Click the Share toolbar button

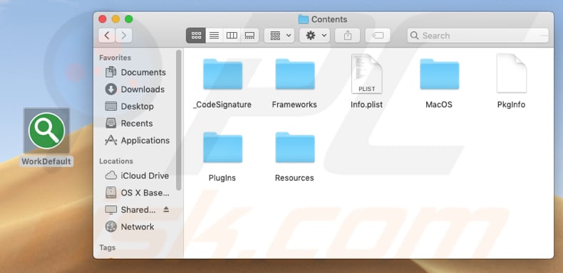(347, 36)
